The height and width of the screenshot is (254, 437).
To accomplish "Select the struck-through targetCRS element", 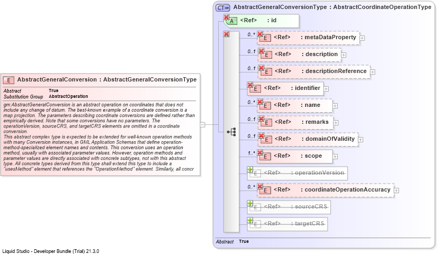I will click(287, 224).
